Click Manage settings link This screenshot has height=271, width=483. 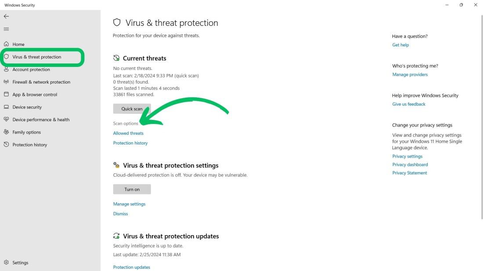click(x=129, y=204)
